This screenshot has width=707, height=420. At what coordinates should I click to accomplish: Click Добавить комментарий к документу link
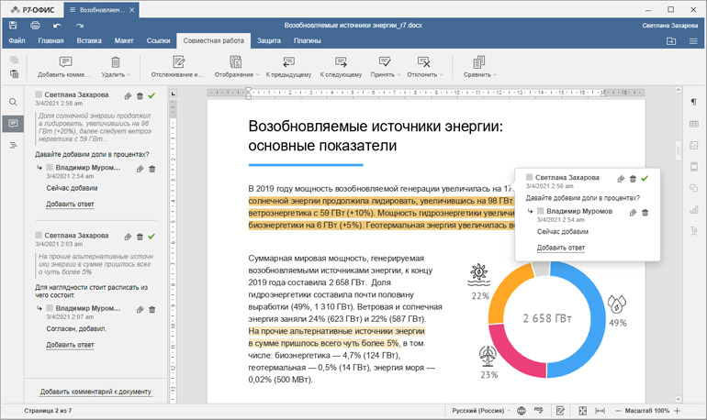point(95,392)
